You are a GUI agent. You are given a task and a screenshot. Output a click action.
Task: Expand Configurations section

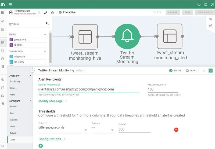52,139
